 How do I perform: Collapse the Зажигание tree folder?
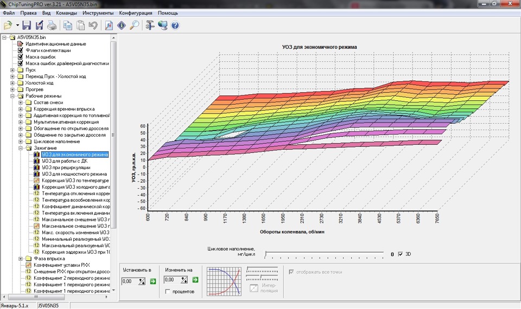pyautogui.click(x=21, y=148)
